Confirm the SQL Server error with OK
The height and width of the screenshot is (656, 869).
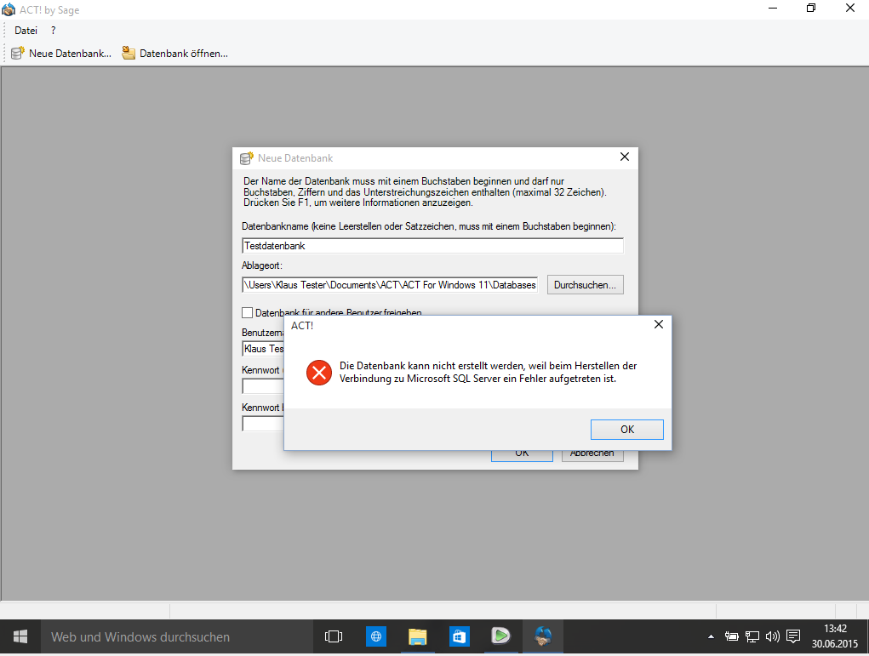pyautogui.click(x=627, y=429)
